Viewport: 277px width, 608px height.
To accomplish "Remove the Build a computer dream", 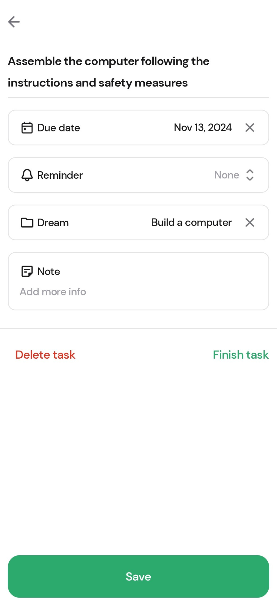I will [x=250, y=222].
